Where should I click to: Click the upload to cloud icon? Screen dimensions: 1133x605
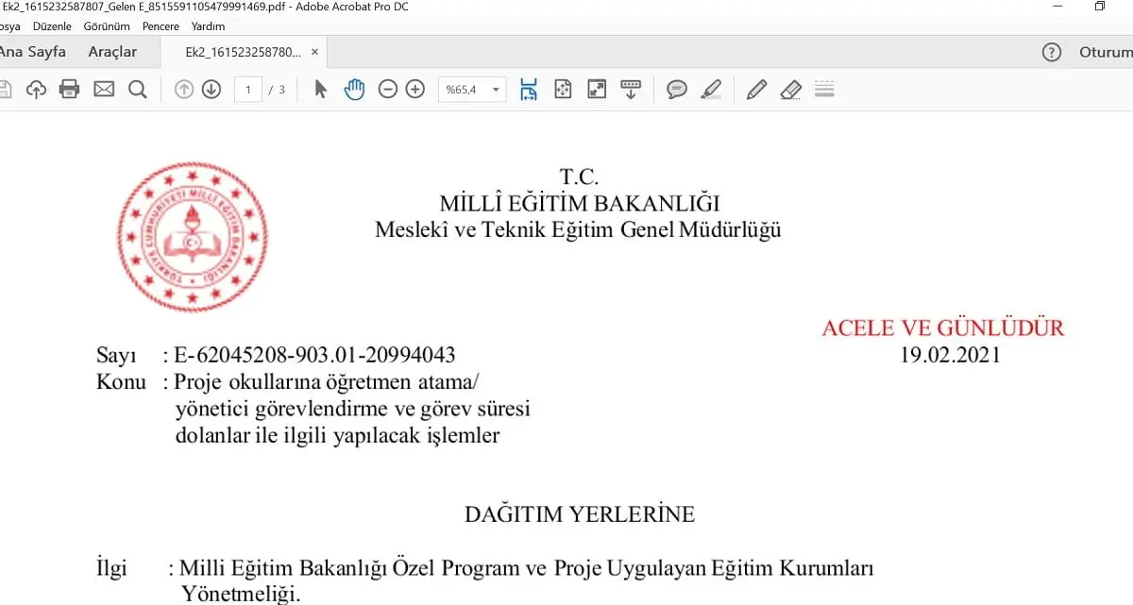click(x=36, y=90)
